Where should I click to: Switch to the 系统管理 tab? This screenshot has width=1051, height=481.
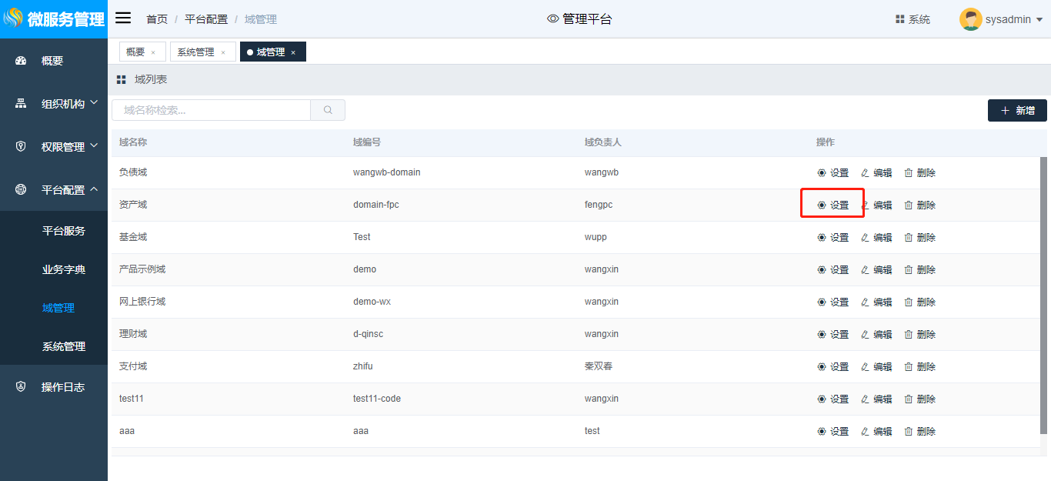point(195,52)
